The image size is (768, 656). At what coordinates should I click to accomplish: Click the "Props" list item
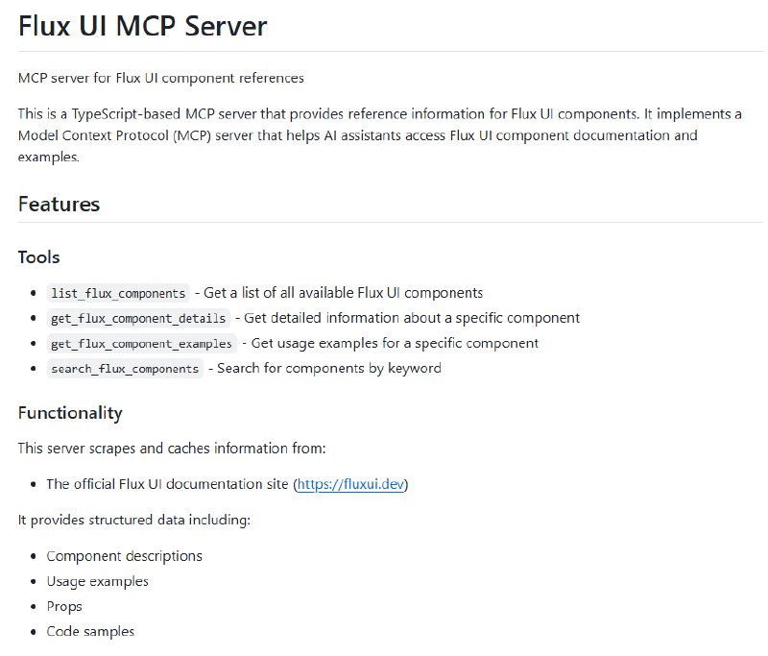click(64, 606)
